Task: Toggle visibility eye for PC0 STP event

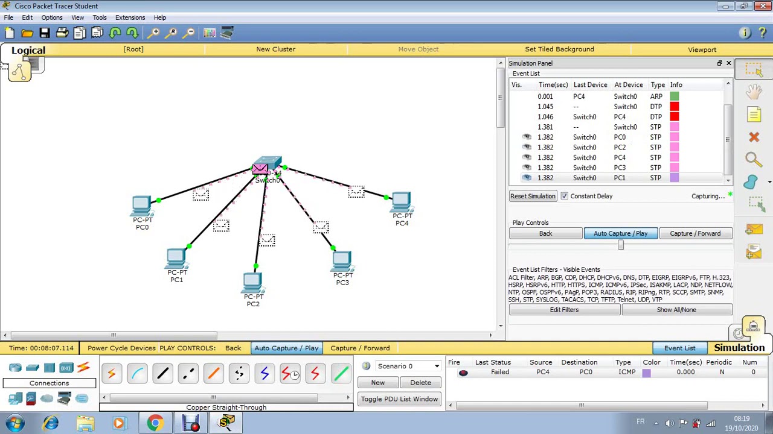Action: point(527,137)
